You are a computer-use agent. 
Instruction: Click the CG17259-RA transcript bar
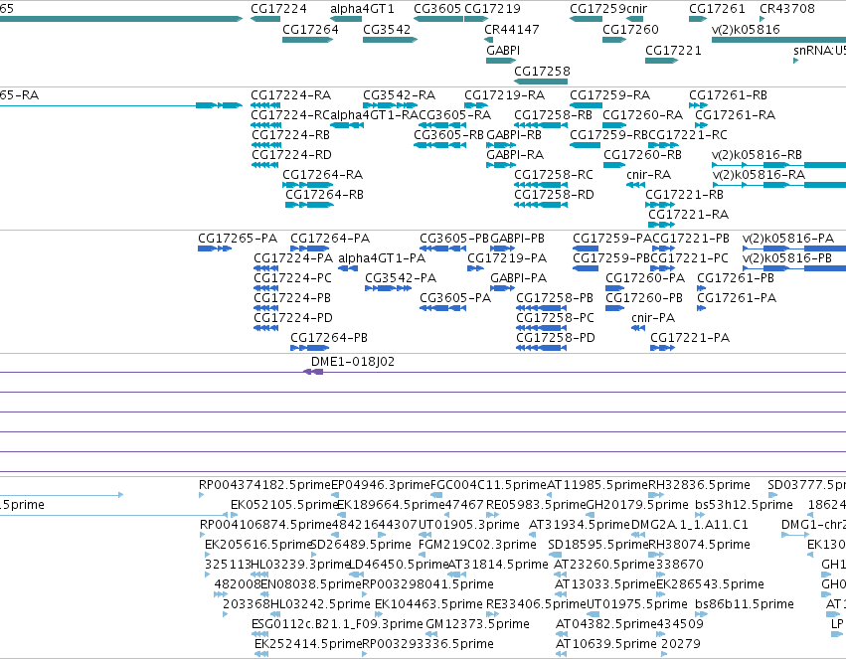[586, 105]
